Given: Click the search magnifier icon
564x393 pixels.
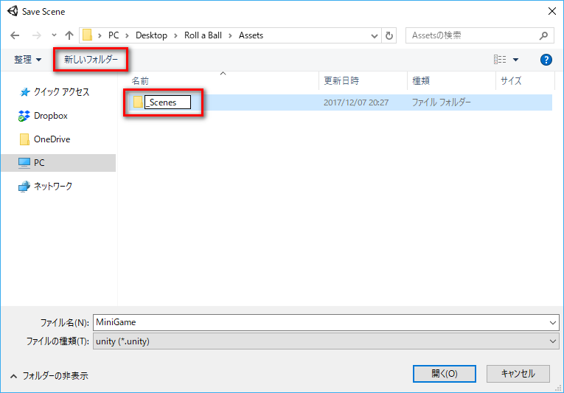Looking at the screenshot, I should (543, 35).
